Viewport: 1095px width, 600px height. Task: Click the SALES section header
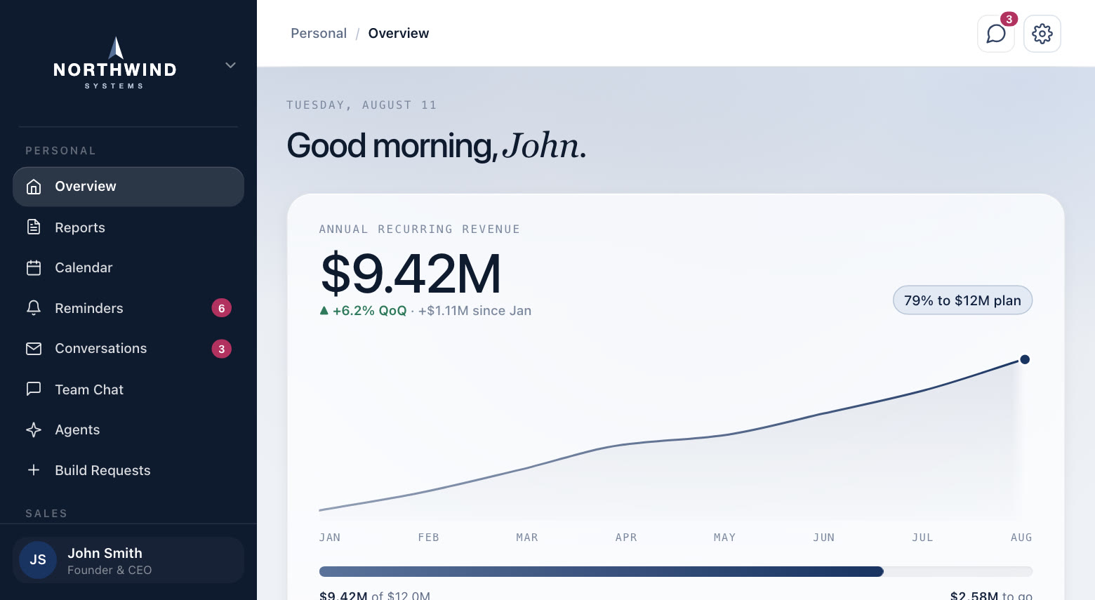point(46,514)
